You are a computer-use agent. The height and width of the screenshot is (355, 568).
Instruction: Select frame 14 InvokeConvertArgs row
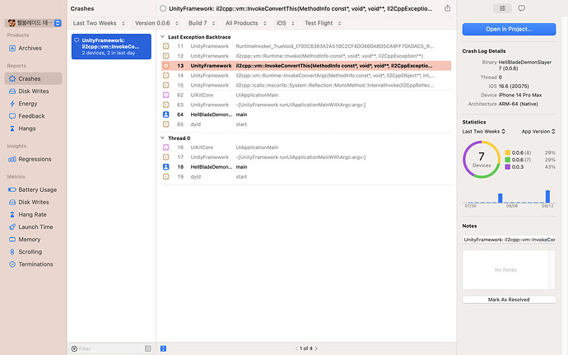point(306,76)
